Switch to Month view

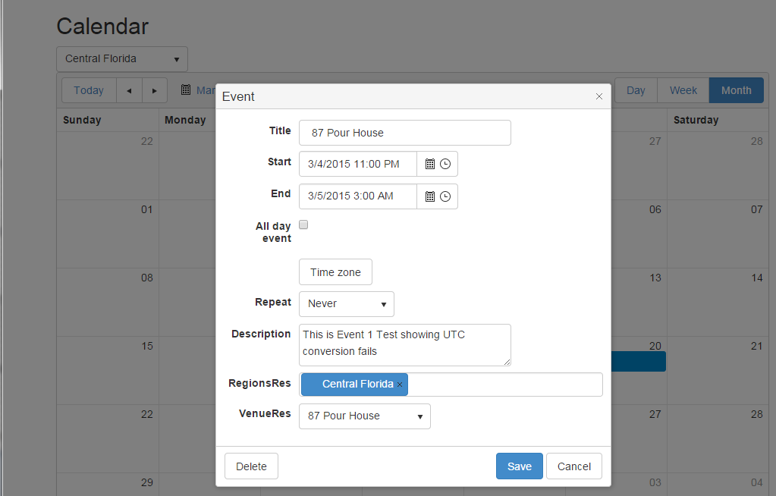(x=736, y=90)
